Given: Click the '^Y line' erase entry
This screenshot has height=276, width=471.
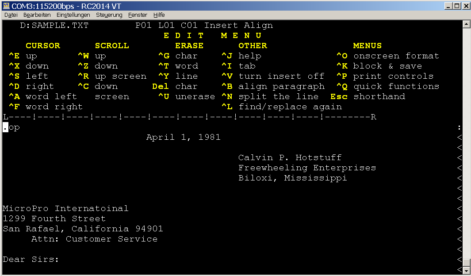Looking at the screenshot, I should pyautogui.click(x=178, y=76).
